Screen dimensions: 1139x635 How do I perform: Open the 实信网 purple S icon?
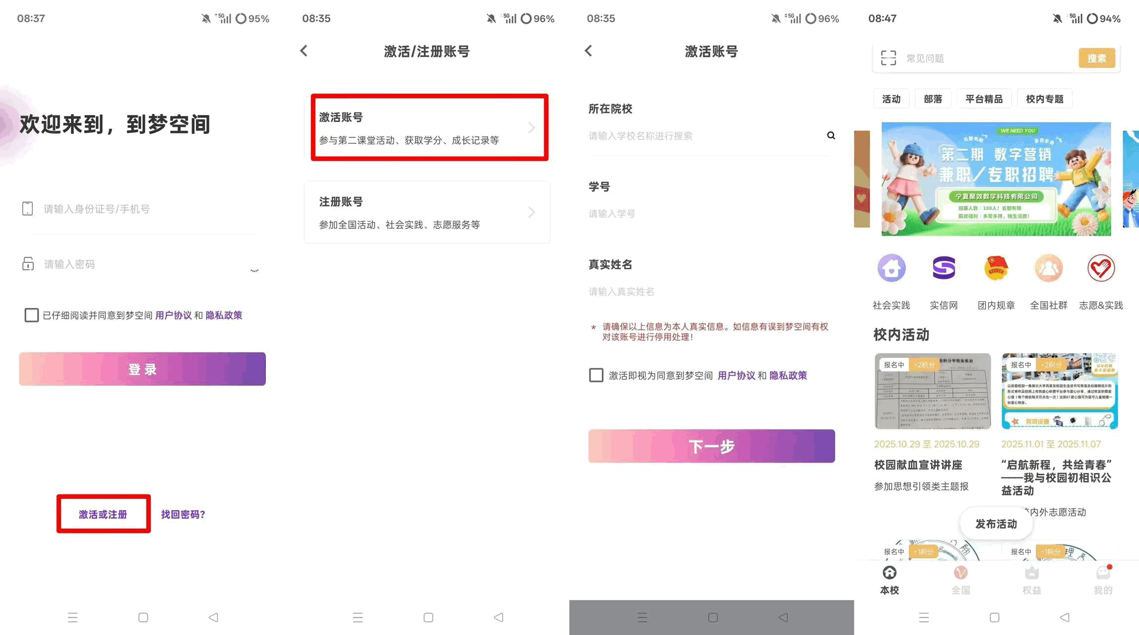tap(944, 268)
